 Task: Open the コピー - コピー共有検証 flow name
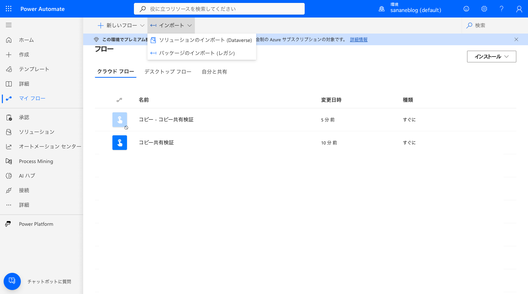pos(166,120)
